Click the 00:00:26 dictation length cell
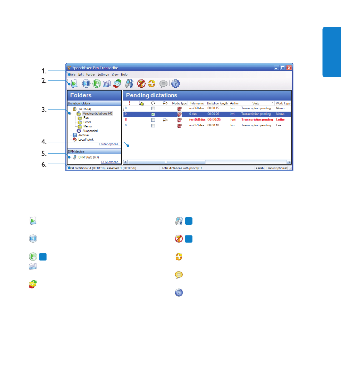This screenshot has height=380, width=341. (x=213, y=114)
